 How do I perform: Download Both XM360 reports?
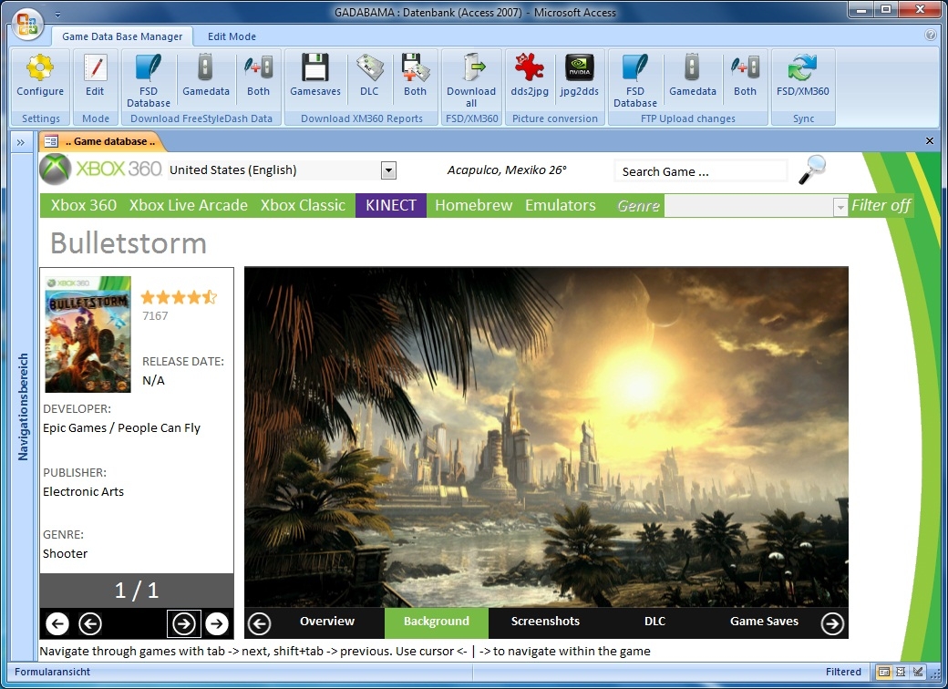point(415,76)
